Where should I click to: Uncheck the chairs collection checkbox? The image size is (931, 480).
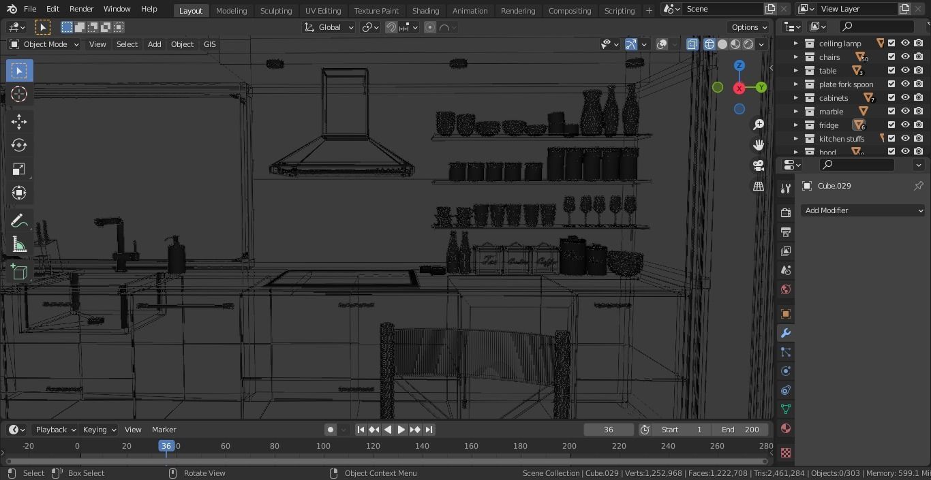[x=891, y=57]
